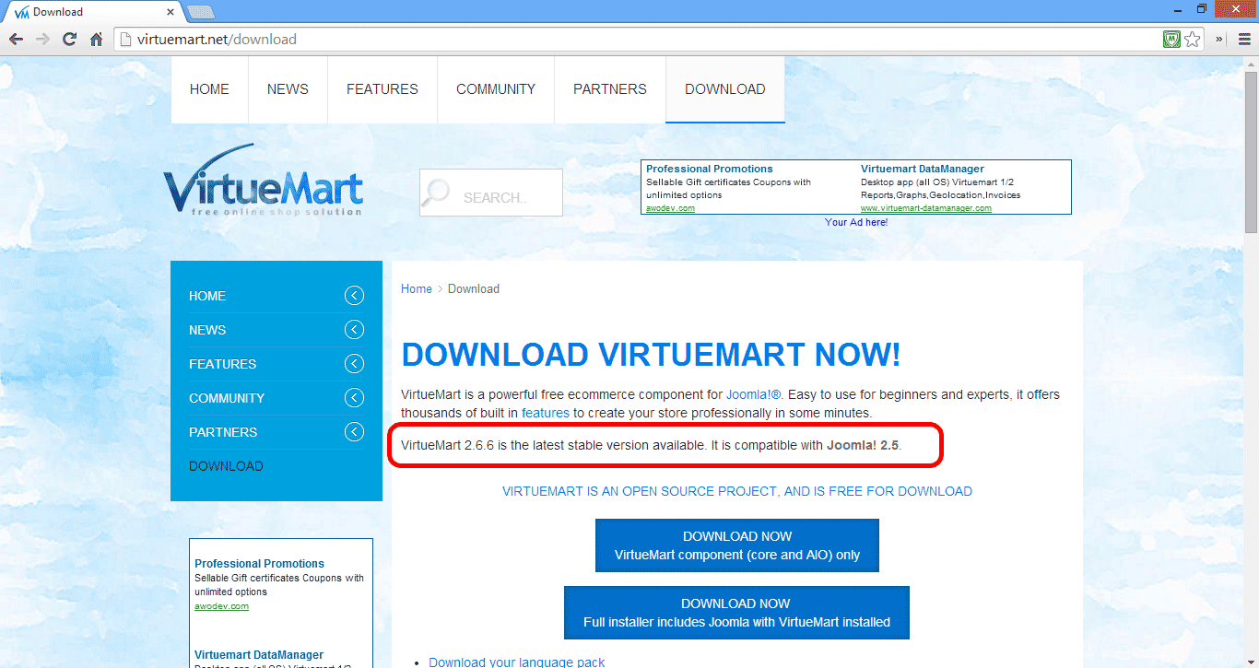Open awodev.com link in the header ad
1259x668 pixels.
pyautogui.click(x=670, y=208)
